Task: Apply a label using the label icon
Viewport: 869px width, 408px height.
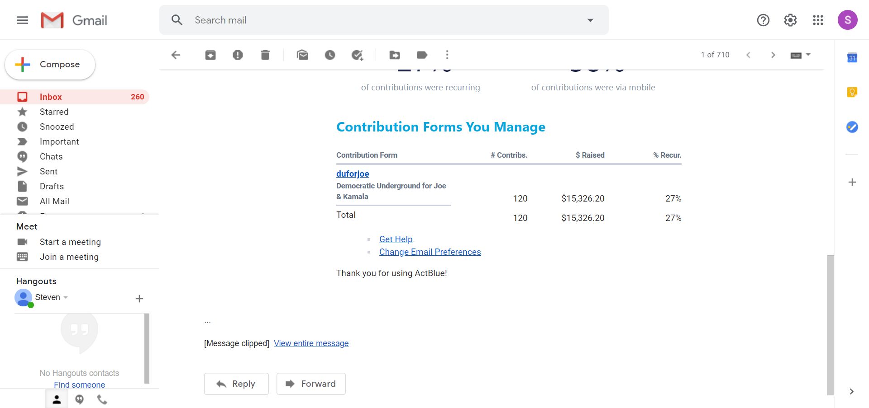Action: tap(422, 55)
